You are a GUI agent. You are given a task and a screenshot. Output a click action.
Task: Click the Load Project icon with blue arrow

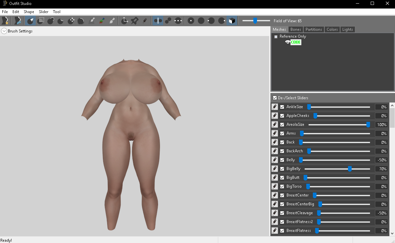click(x=17, y=21)
